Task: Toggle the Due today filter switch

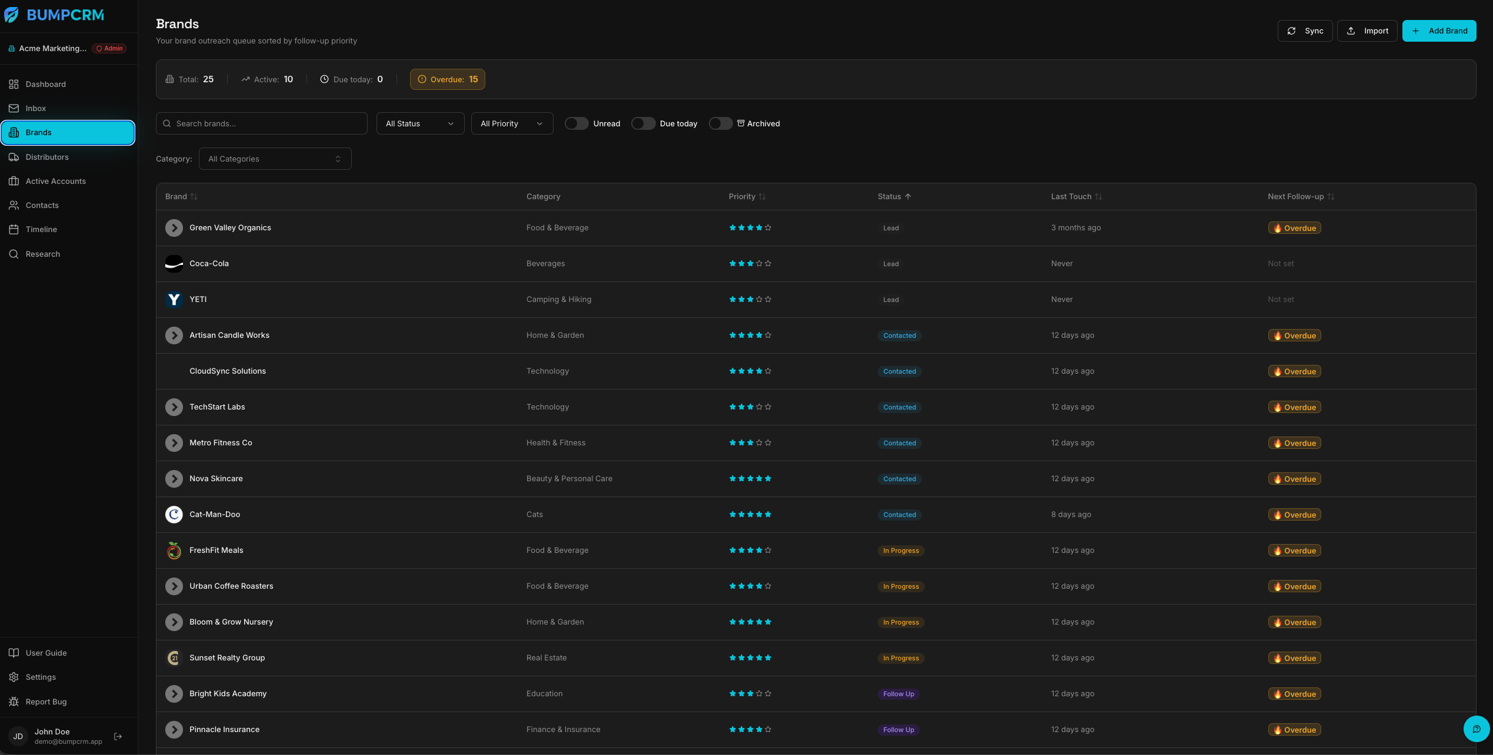Action: (x=643, y=123)
